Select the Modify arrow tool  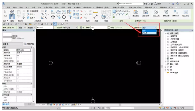5,12
